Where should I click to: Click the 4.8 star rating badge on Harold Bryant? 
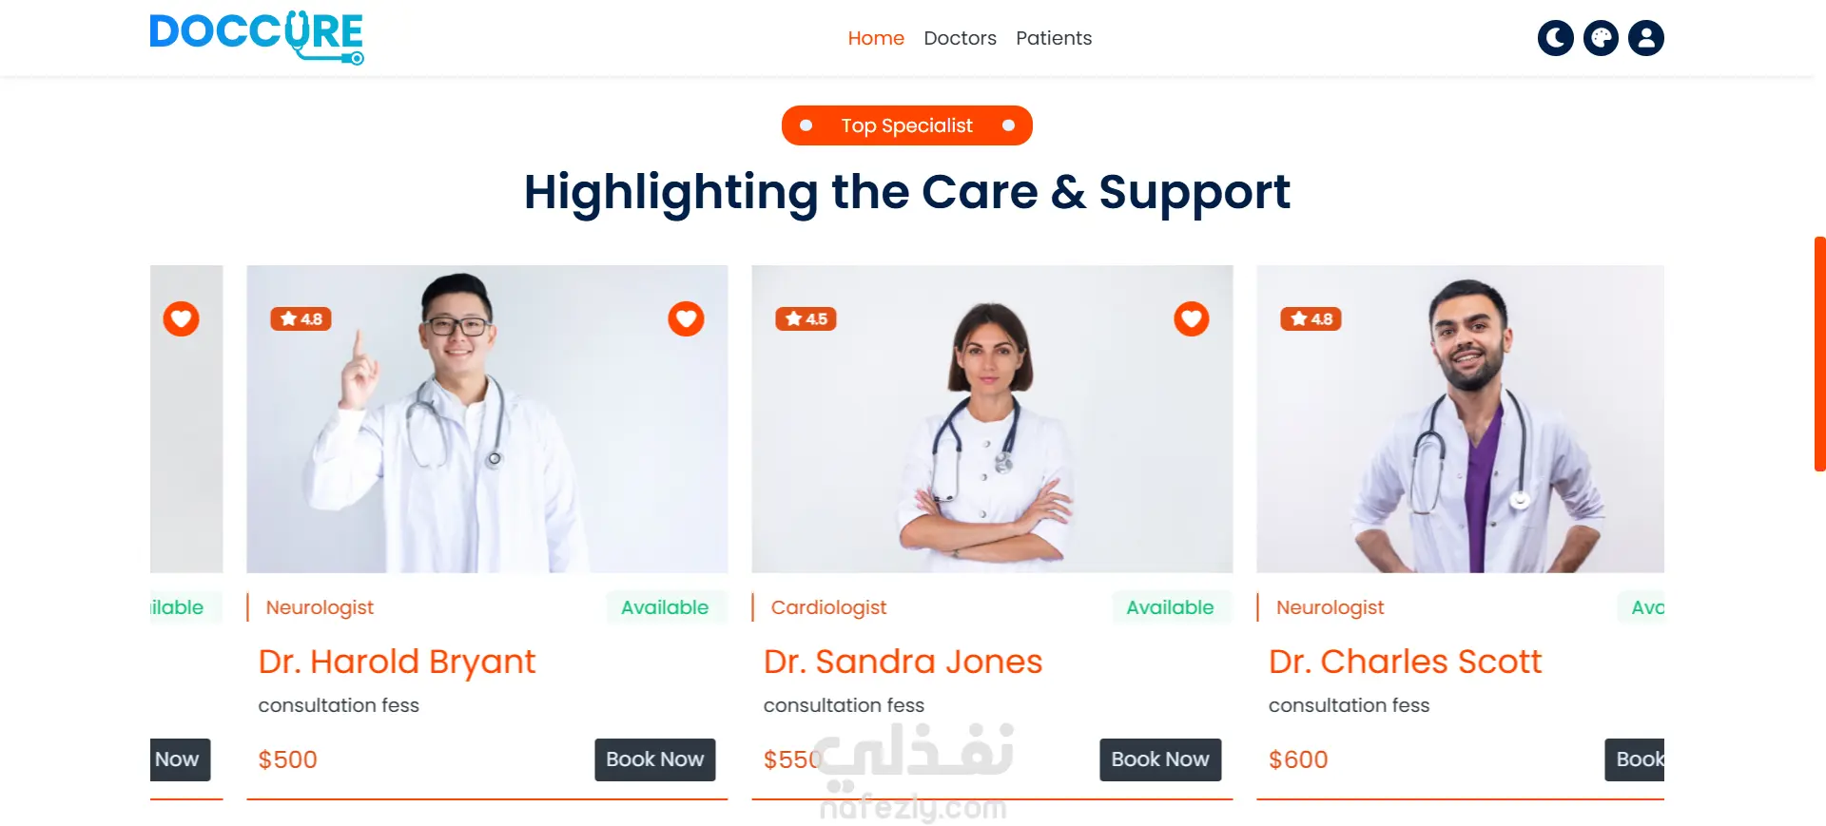pos(301,319)
